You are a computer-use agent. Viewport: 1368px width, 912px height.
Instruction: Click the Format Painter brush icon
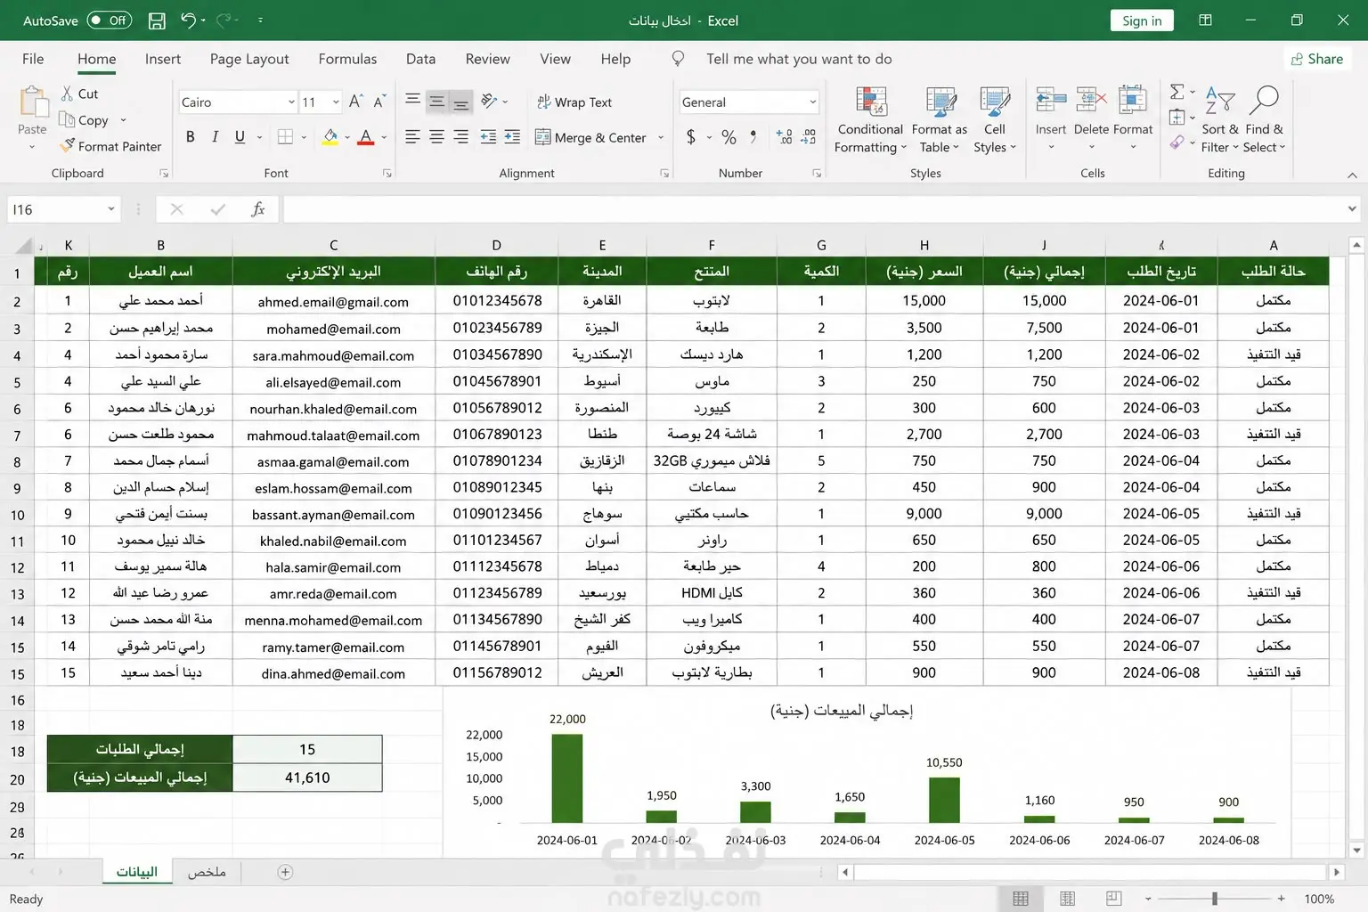pyautogui.click(x=67, y=146)
